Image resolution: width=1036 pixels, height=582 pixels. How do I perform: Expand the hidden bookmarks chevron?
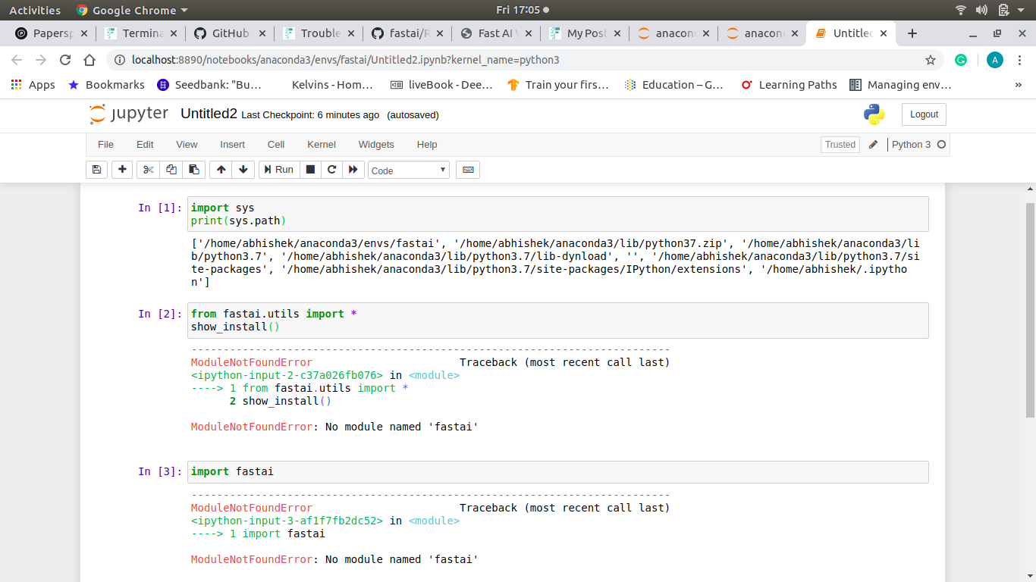(1018, 85)
